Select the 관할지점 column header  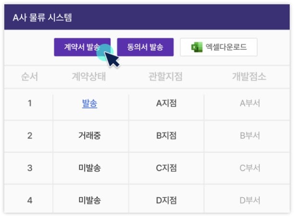click(x=165, y=77)
